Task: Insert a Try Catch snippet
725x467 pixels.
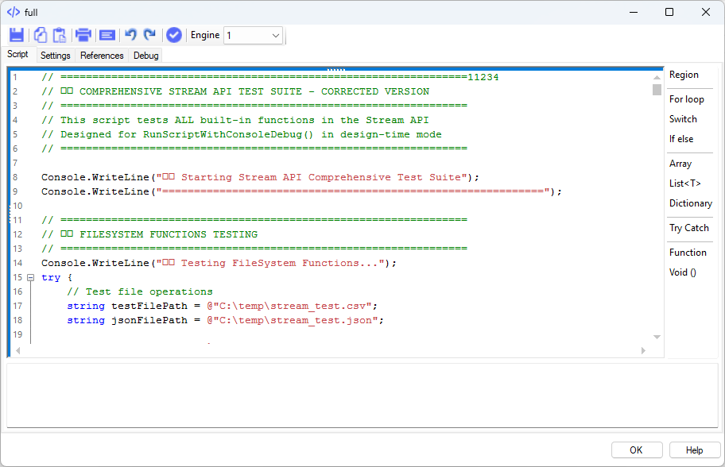Action: [688, 228]
